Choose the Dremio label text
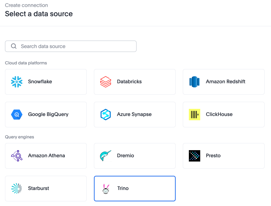Screen dimensions: 271x206 point(126,155)
